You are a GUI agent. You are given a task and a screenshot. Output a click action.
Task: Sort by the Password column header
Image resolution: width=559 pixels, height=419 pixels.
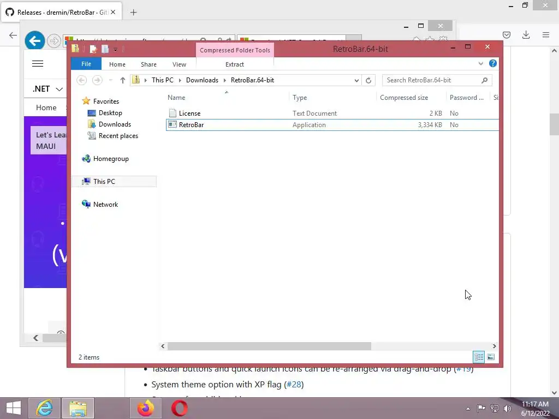pos(468,98)
